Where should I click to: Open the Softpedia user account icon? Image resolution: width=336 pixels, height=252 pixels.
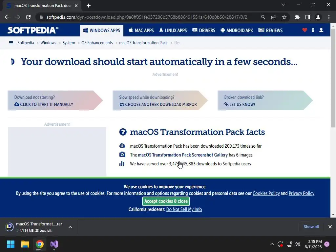[x=321, y=30]
